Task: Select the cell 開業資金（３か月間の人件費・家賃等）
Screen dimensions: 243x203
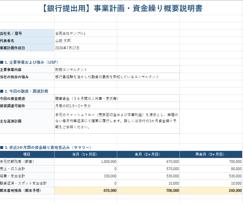Action: click(117, 98)
